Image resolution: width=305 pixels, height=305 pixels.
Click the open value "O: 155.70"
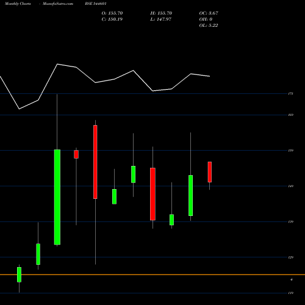pyautogui.click(x=112, y=13)
